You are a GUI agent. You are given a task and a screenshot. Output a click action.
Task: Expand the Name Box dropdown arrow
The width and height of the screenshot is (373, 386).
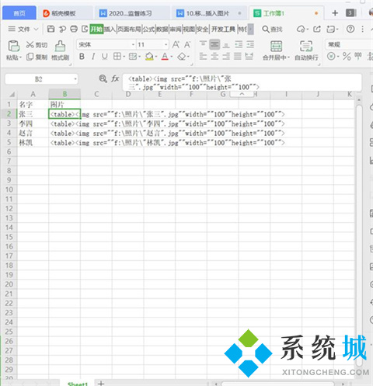click(x=75, y=79)
